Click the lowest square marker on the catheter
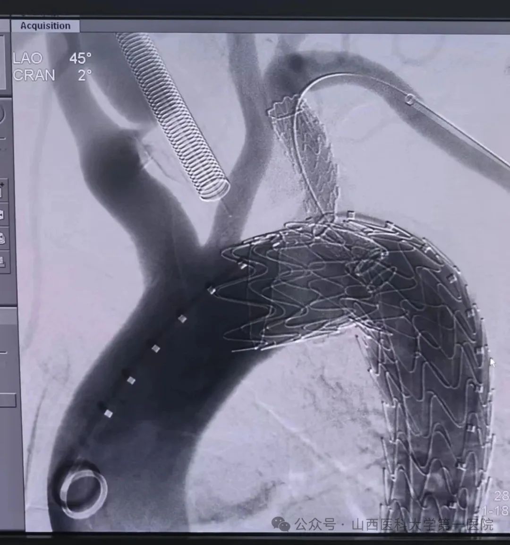This screenshot has width=510, height=545. [x=108, y=414]
